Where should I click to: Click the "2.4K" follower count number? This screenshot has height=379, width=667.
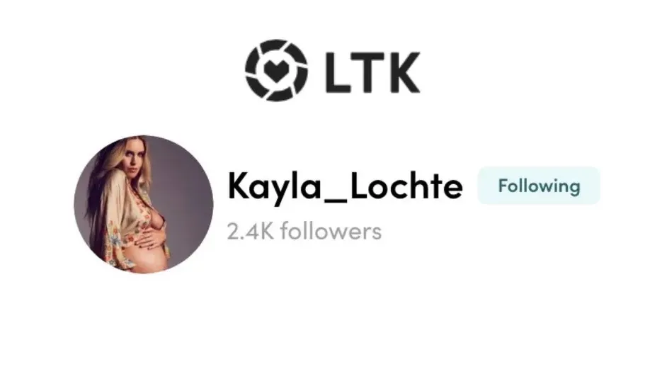tap(250, 232)
